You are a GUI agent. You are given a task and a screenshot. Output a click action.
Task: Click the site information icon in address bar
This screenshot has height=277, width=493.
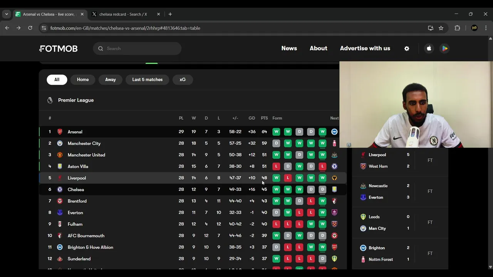click(x=44, y=28)
